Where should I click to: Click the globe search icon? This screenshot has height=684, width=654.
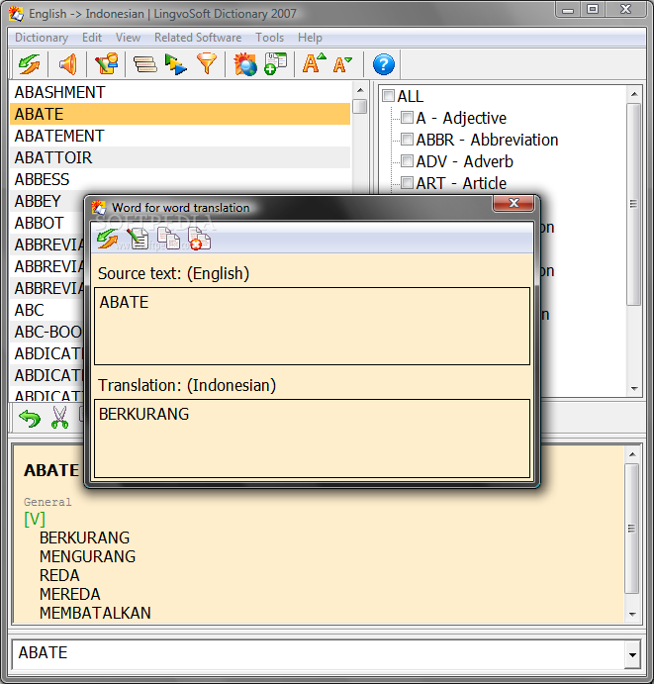click(x=245, y=64)
